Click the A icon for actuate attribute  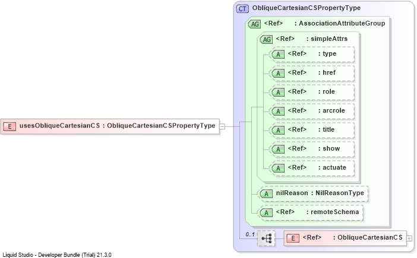click(278, 168)
